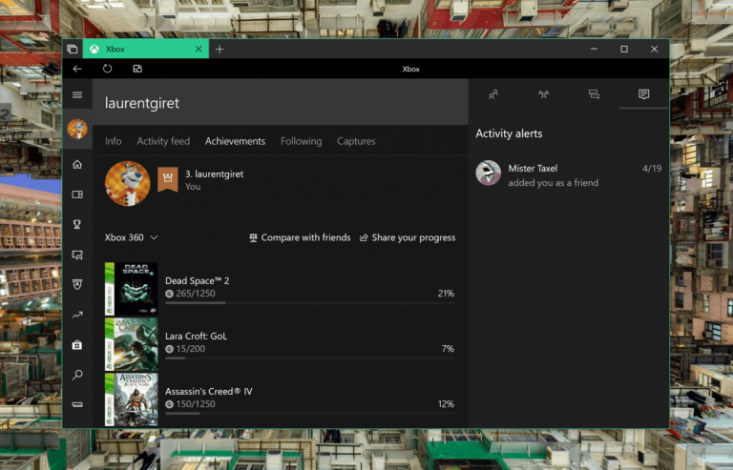Screen dimensions: 733x470
Task: Click the 150/1250 gamerscore value
Action: (x=196, y=404)
